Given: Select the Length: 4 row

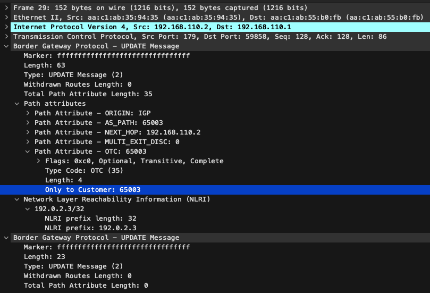Looking at the screenshot, I should tap(64, 180).
